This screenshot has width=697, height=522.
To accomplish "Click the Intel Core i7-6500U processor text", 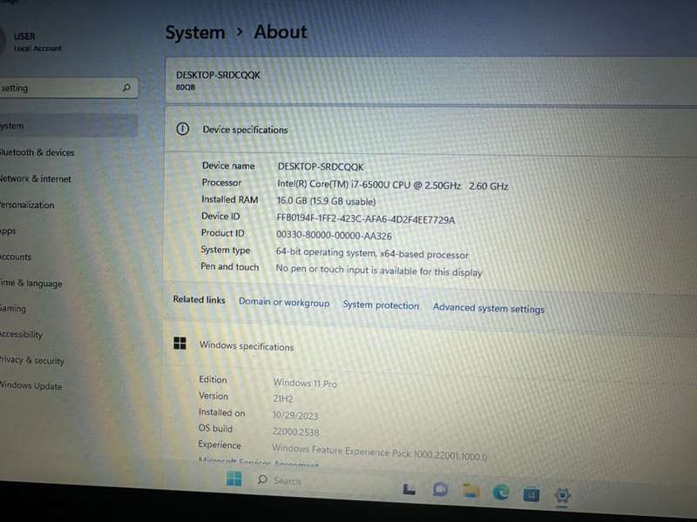I will [393, 184].
